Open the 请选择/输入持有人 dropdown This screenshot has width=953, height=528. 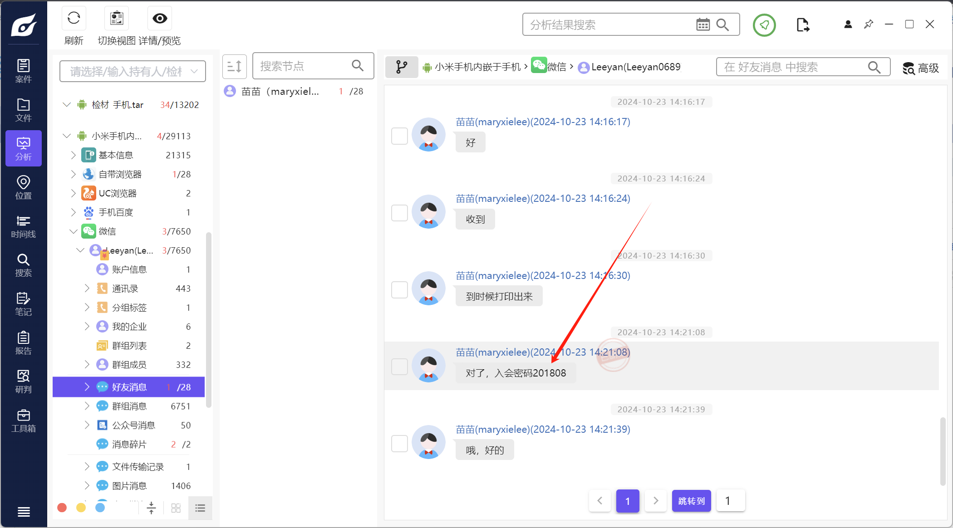(133, 71)
